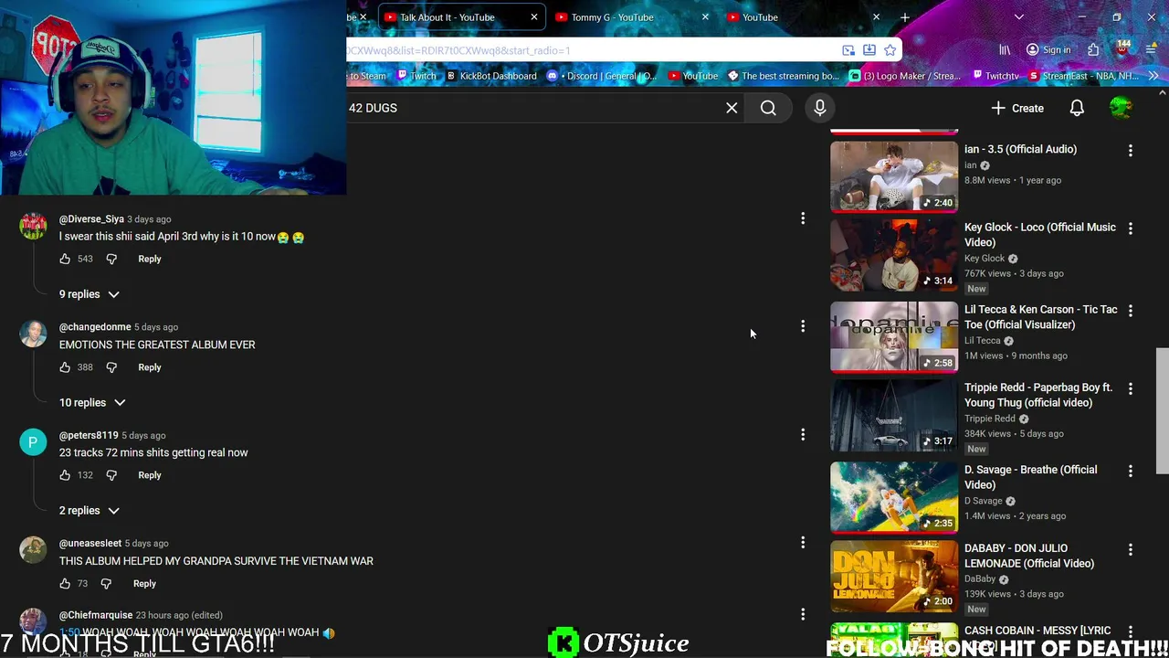Dislike the comment by @Diverse_Siya
This screenshot has width=1169, height=658.
(x=111, y=259)
